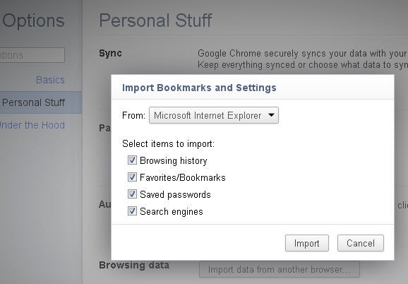Open the Microsoft Internet Explorer source dropdown
Screen dimensions: 408x284
pos(214,115)
